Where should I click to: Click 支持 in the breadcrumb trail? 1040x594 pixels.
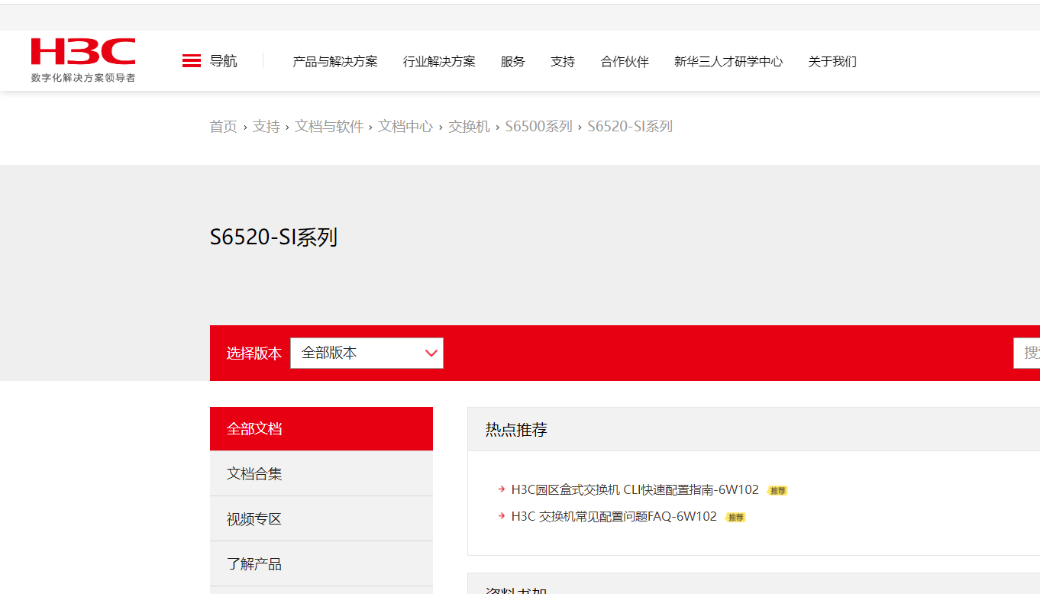tap(266, 127)
